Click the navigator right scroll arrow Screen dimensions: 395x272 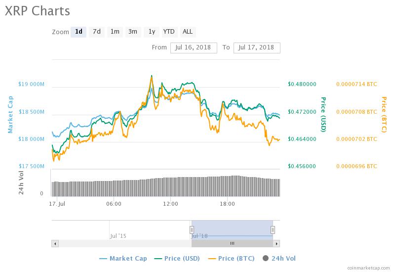(x=276, y=243)
